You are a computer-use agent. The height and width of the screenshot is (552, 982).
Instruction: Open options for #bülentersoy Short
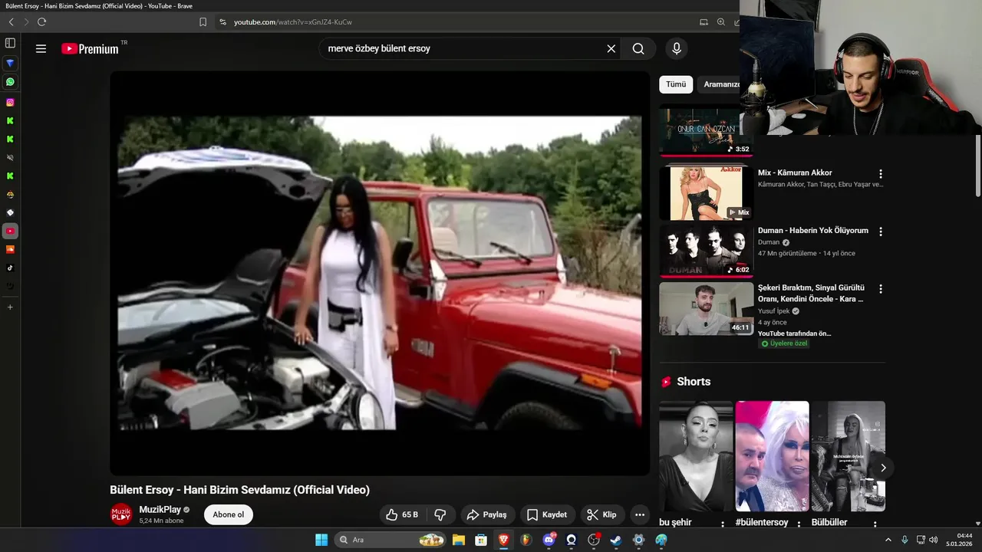[798, 524]
